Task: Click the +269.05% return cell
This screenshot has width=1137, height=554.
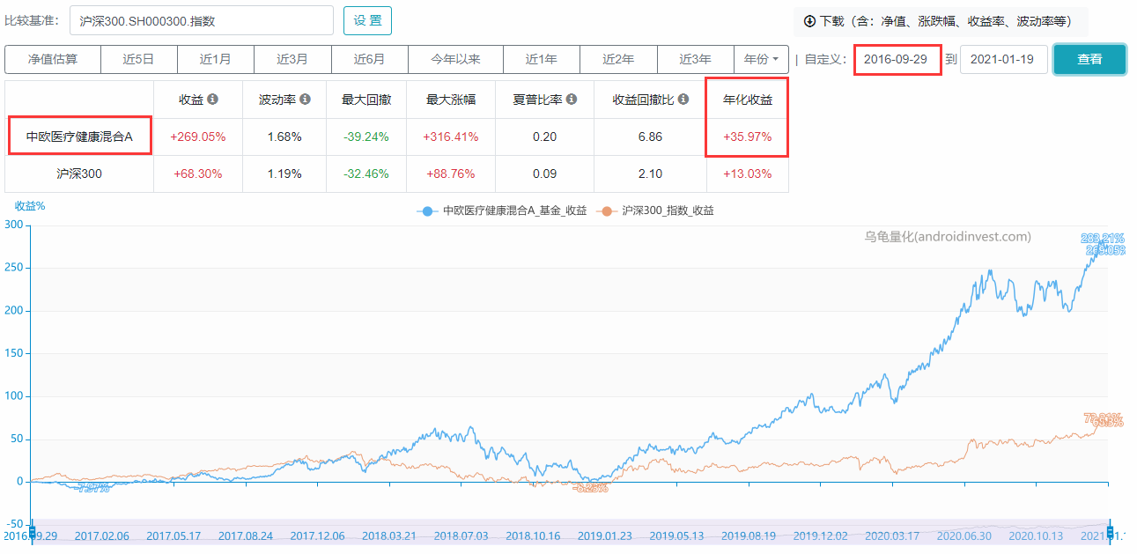Action: [x=198, y=137]
